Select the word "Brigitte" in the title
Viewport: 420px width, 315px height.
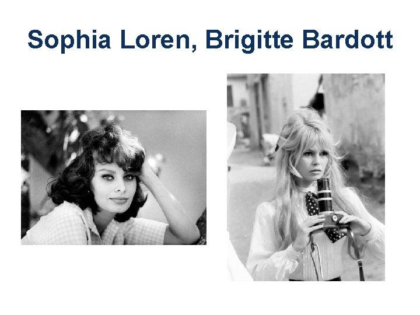coord(250,41)
